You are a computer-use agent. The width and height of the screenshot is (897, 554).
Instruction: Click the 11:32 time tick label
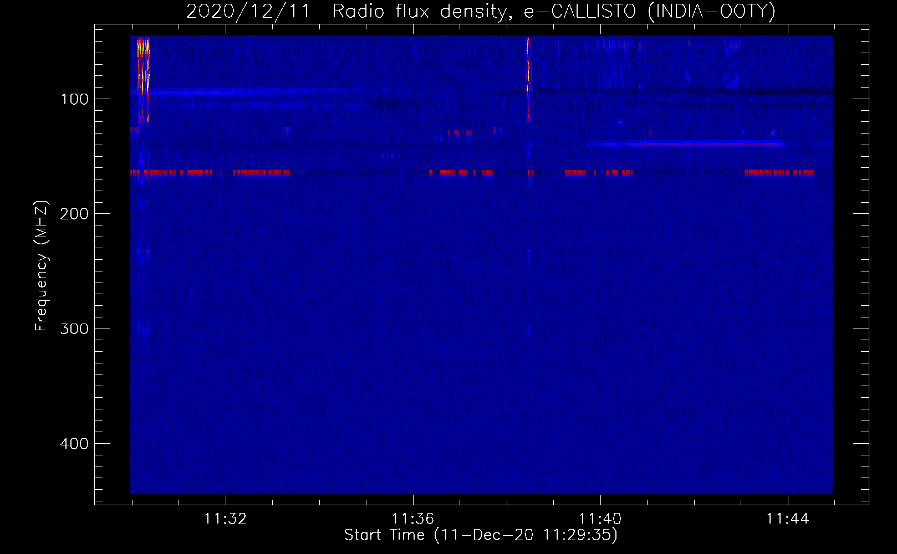(x=225, y=519)
